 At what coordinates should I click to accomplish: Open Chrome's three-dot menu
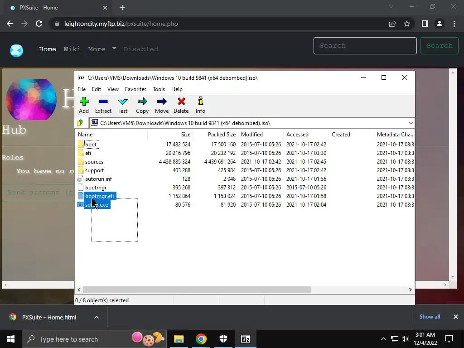[x=454, y=24]
